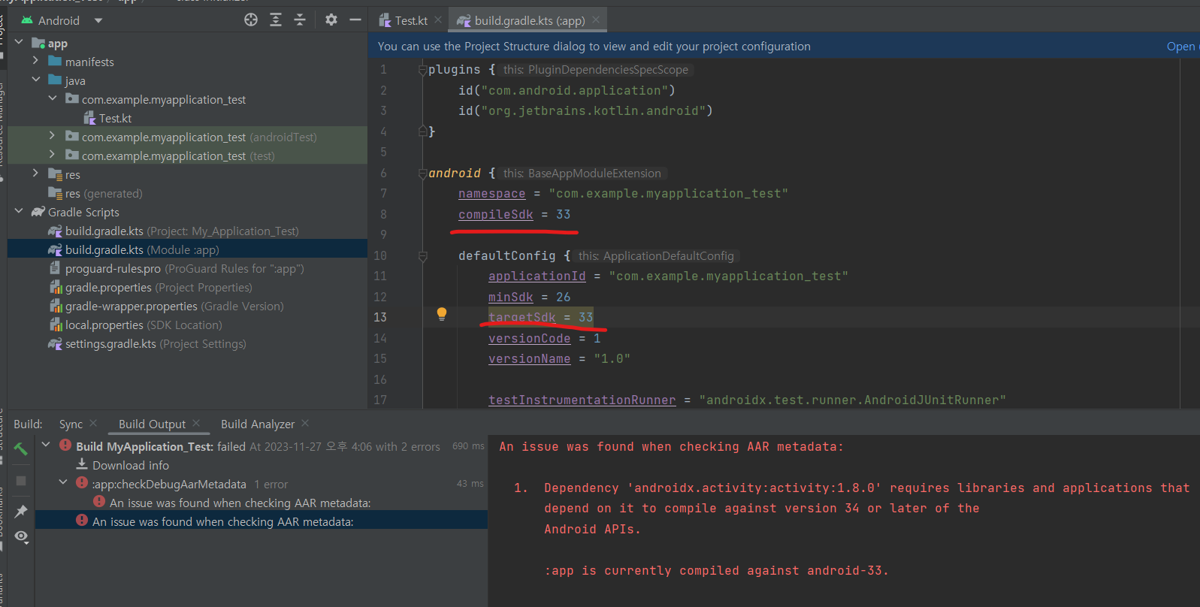This screenshot has height=607, width=1200.
Task: Open project panel settings gear
Action: coord(331,20)
